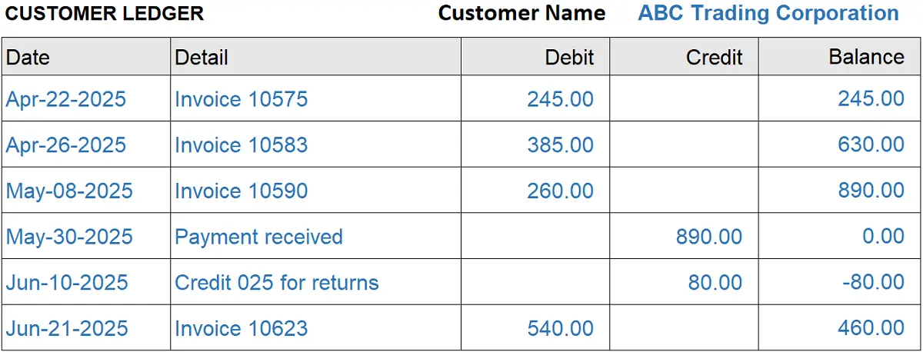923x352 pixels.
Task: Click the 540.00 debit amount cell
Action: [560, 329]
